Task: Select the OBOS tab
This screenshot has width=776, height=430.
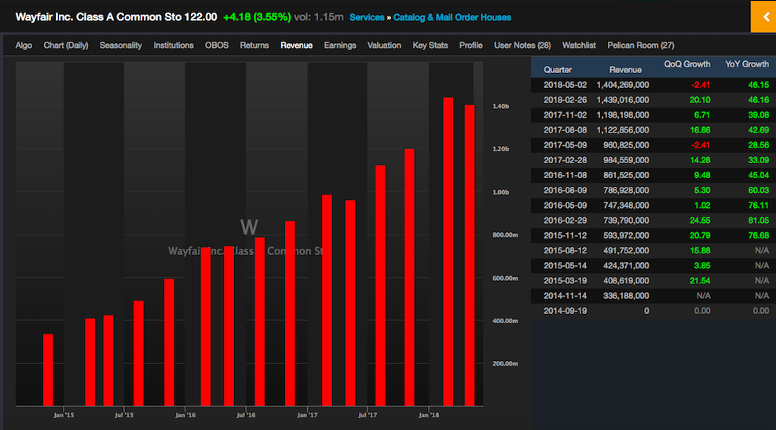Action: pyautogui.click(x=217, y=46)
